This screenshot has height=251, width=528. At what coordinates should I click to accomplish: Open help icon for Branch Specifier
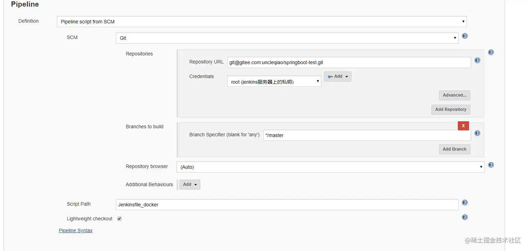(x=477, y=133)
